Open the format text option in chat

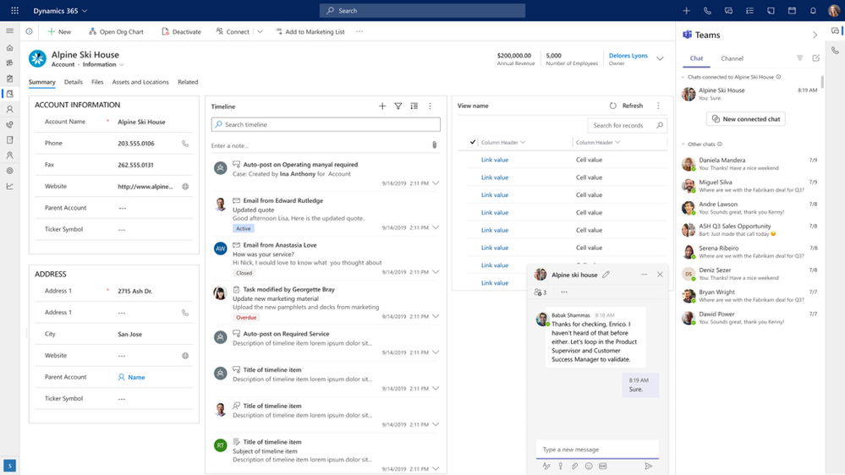click(546, 466)
